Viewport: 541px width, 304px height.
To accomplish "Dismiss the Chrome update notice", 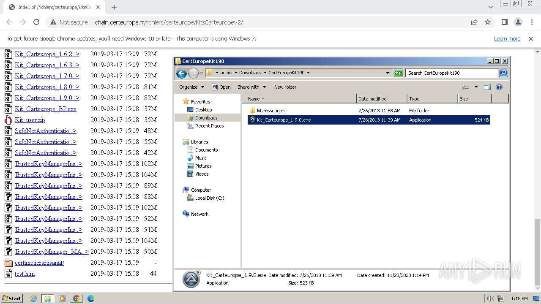I will pyautogui.click(x=531, y=38).
